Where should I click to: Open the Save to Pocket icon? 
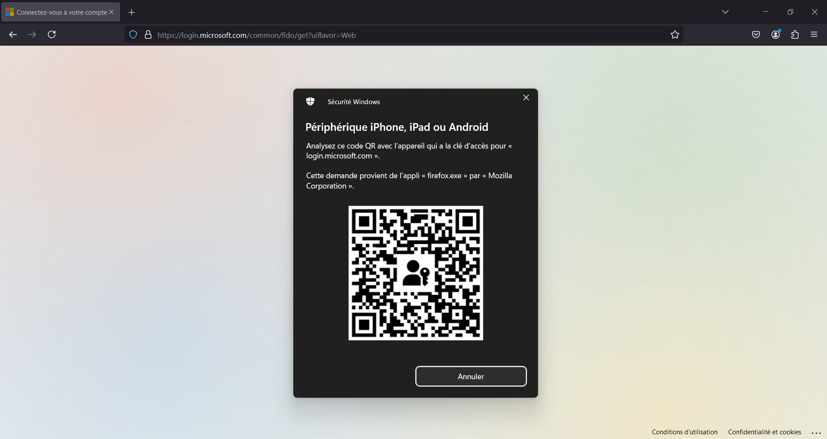tap(755, 35)
